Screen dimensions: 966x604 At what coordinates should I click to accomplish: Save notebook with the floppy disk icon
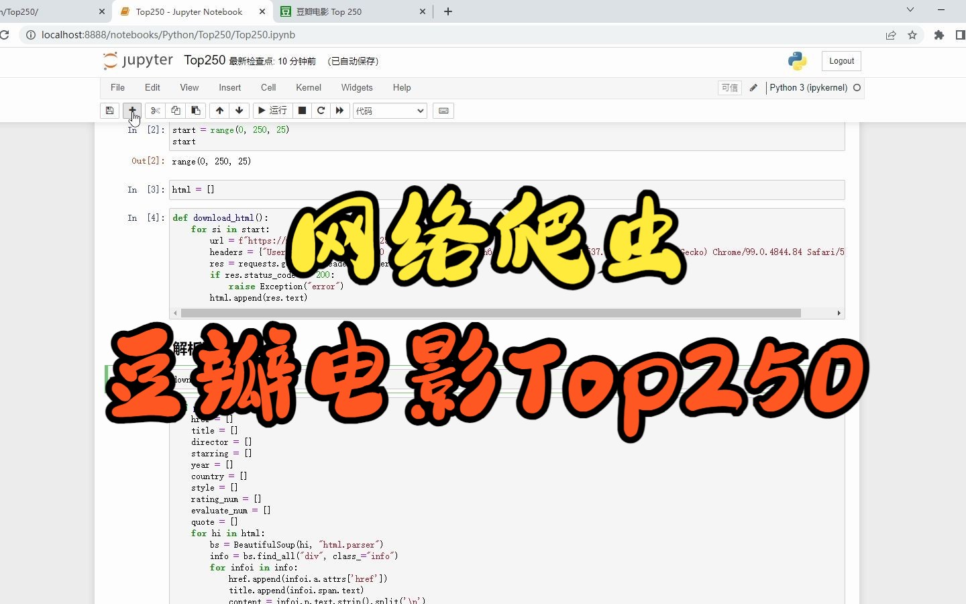pos(110,111)
